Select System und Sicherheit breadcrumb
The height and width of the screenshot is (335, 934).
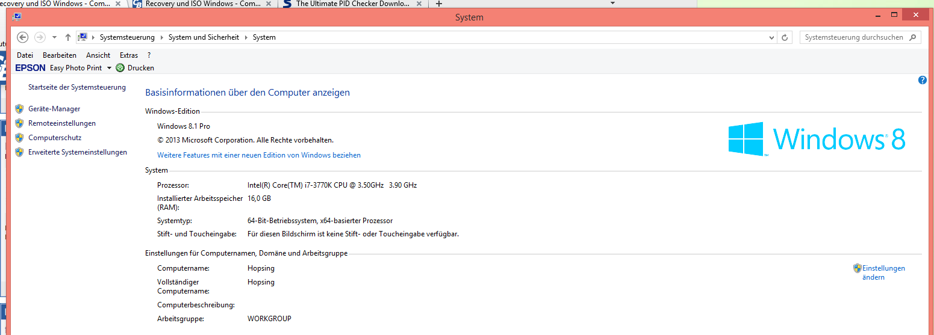tap(204, 37)
